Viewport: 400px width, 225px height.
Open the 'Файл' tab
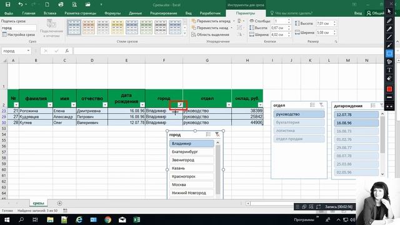[9, 13]
